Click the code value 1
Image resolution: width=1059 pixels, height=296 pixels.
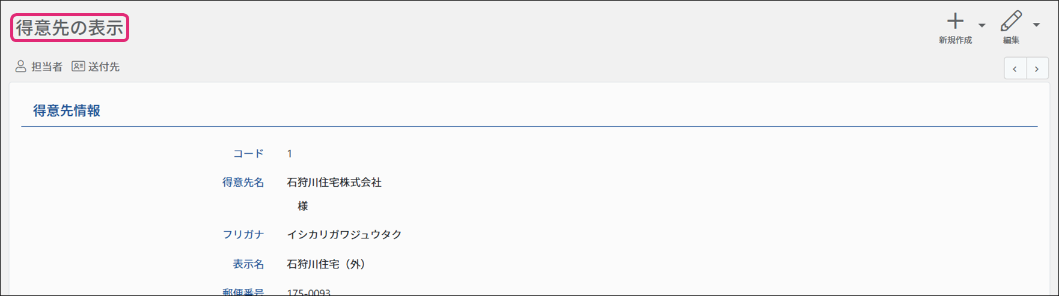[290, 154]
